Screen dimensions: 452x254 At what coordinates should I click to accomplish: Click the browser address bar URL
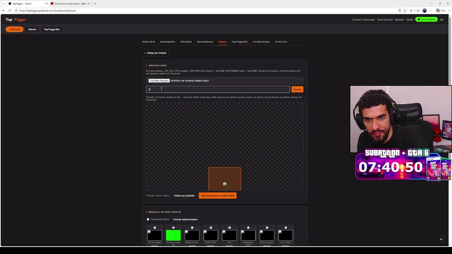coord(47,11)
